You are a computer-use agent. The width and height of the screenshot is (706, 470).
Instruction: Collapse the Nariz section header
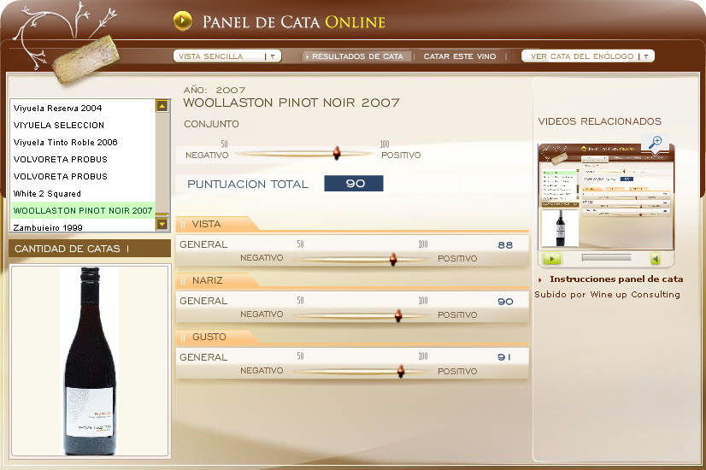pos(217,280)
